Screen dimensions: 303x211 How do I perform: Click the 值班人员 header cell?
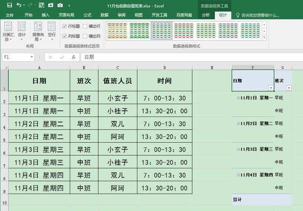tap(118, 80)
